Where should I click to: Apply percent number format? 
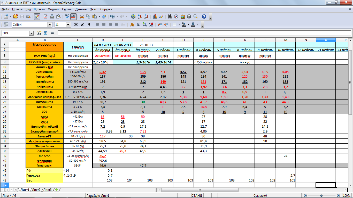tap(138, 25)
